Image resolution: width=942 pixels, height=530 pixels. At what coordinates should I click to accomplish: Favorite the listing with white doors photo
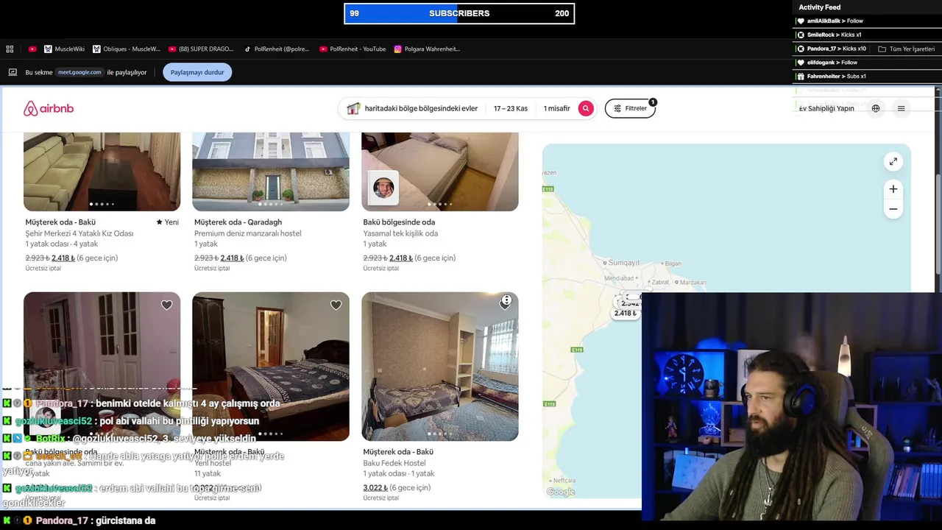pyautogui.click(x=167, y=305)
